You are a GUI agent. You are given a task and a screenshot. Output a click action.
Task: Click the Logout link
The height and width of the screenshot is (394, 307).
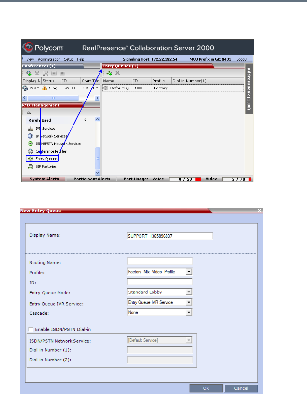coord(242,59)
